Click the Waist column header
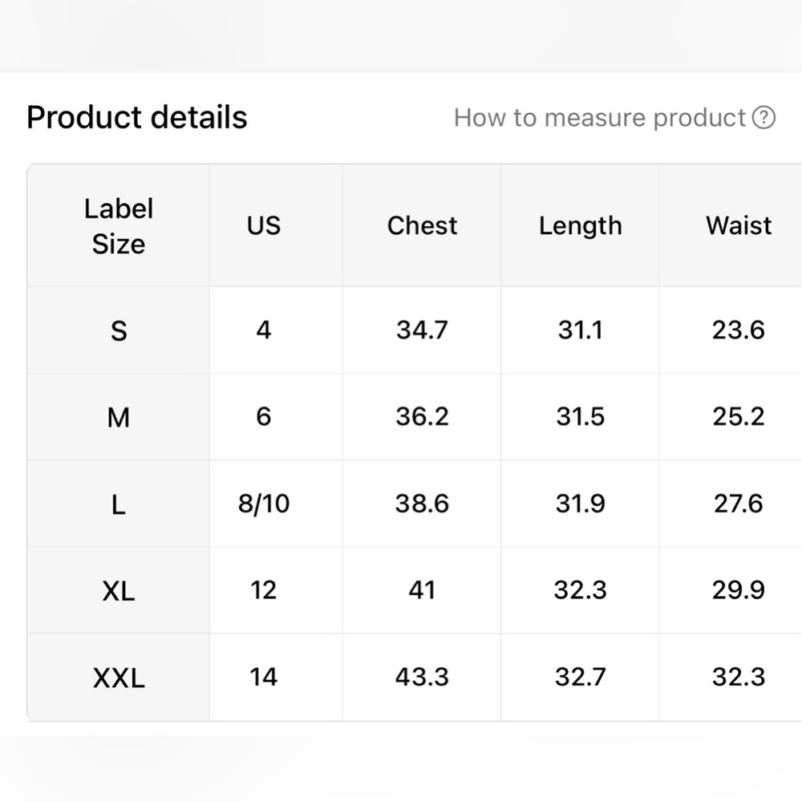 pos(739,225)
